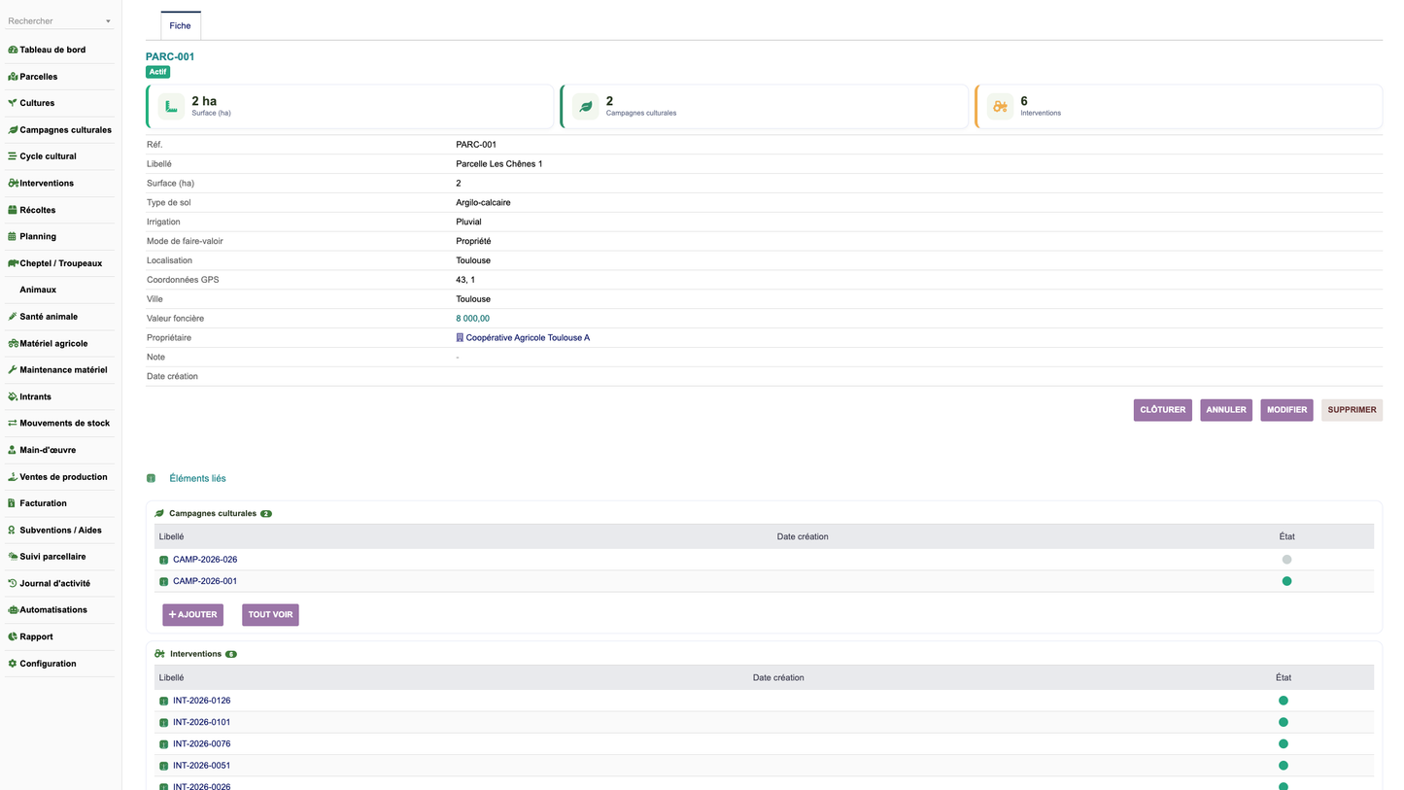The height and width of the screenshot is (790, 1404).
Task: Click the MODIFIER button
Action: click(x=1286, y=410)
